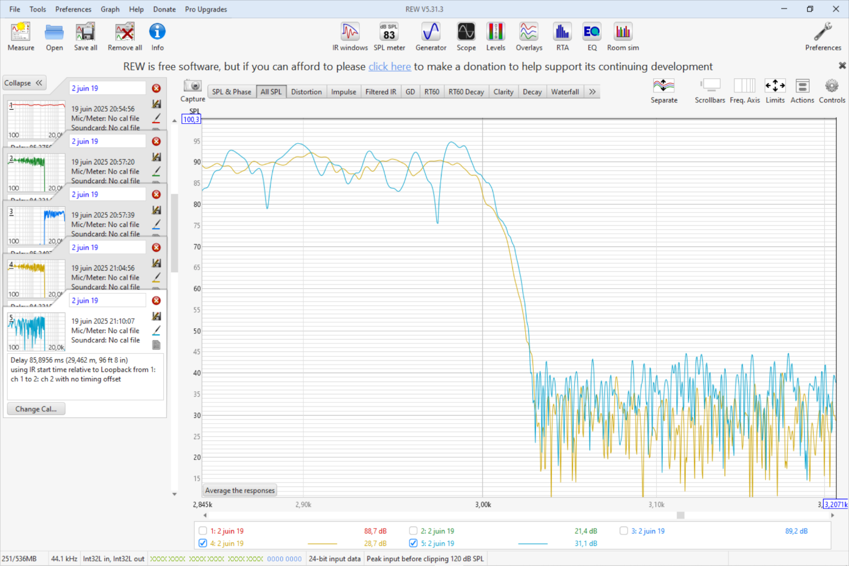Click the horizontal graph scrollbar thumb
The image size is (849, 566).
(680, 515)
